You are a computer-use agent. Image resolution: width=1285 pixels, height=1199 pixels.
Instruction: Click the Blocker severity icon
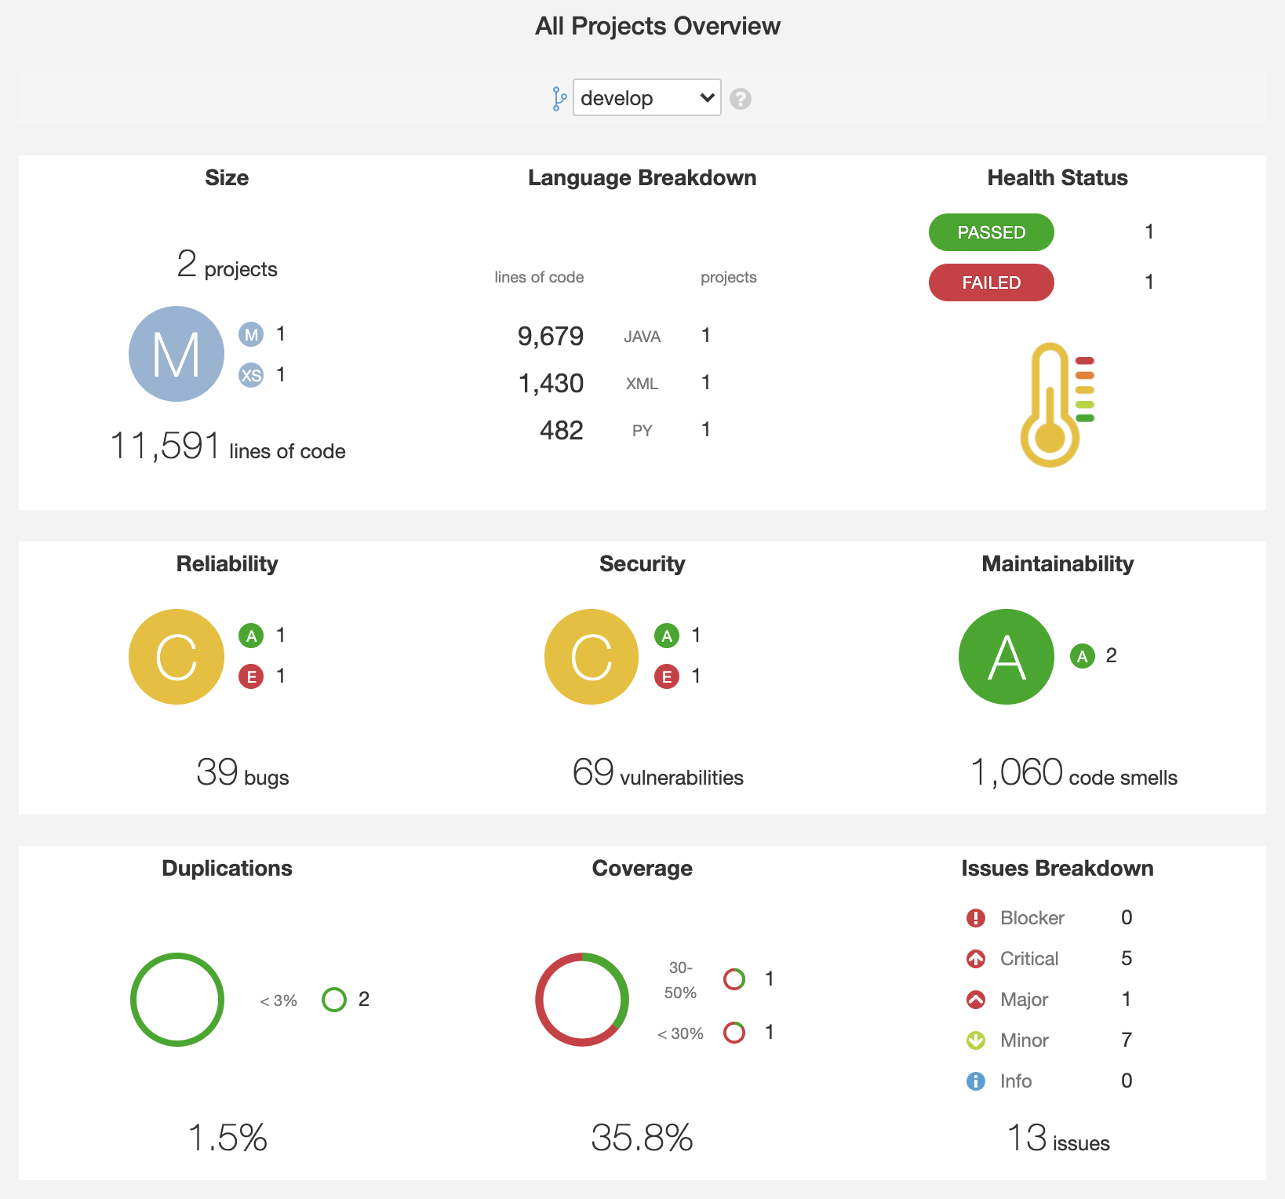[x=976, y=918]
